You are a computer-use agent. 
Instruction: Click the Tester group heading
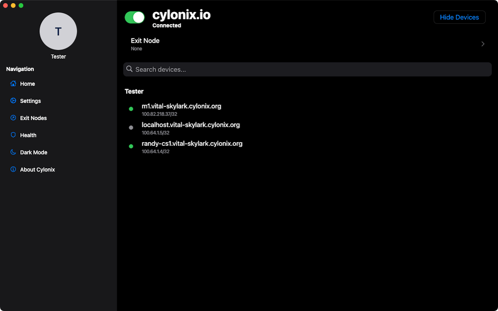134,91
